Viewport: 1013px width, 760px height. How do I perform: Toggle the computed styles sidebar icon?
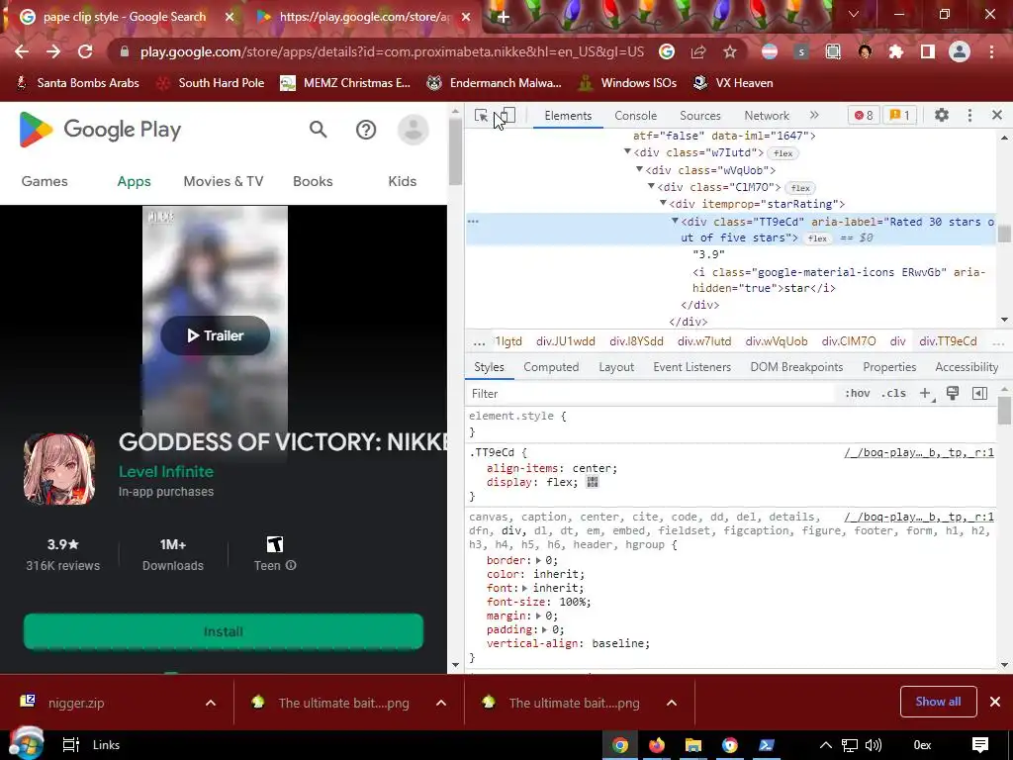tap(979, 394)
